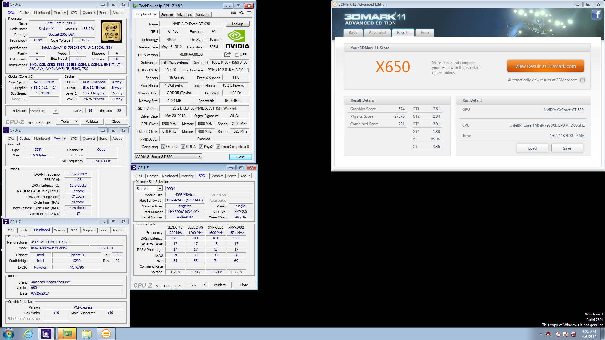Click the CPU-Z Memory window title icon
The width and height of the screenshot is (605, 340).
[x=6, y=130]
